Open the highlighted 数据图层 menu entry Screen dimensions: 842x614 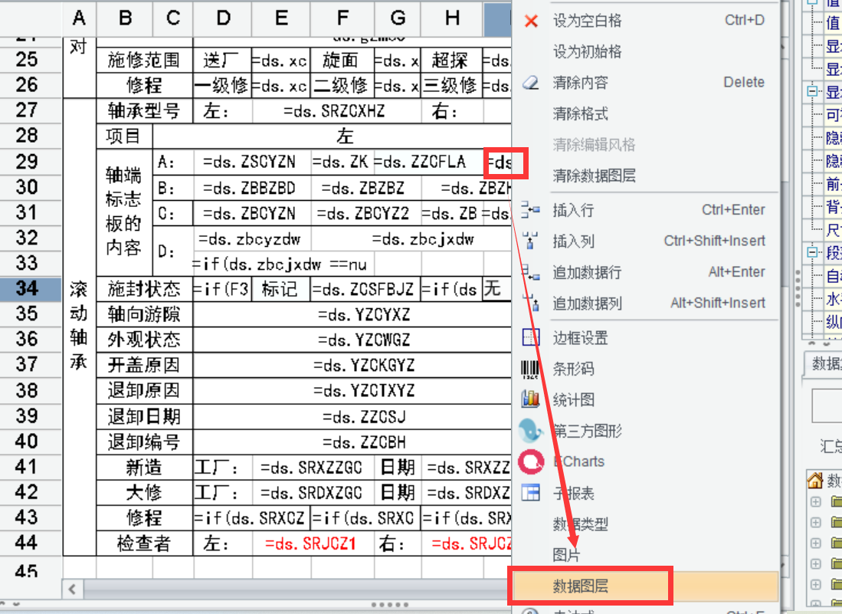pyautogui.click(x=645, y=586)
